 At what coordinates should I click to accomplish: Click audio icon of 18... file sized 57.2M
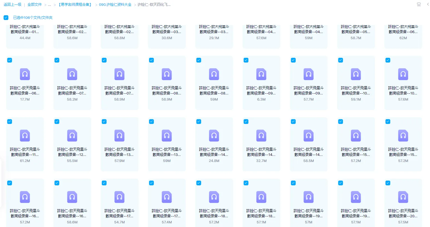(x=214, y=197)
